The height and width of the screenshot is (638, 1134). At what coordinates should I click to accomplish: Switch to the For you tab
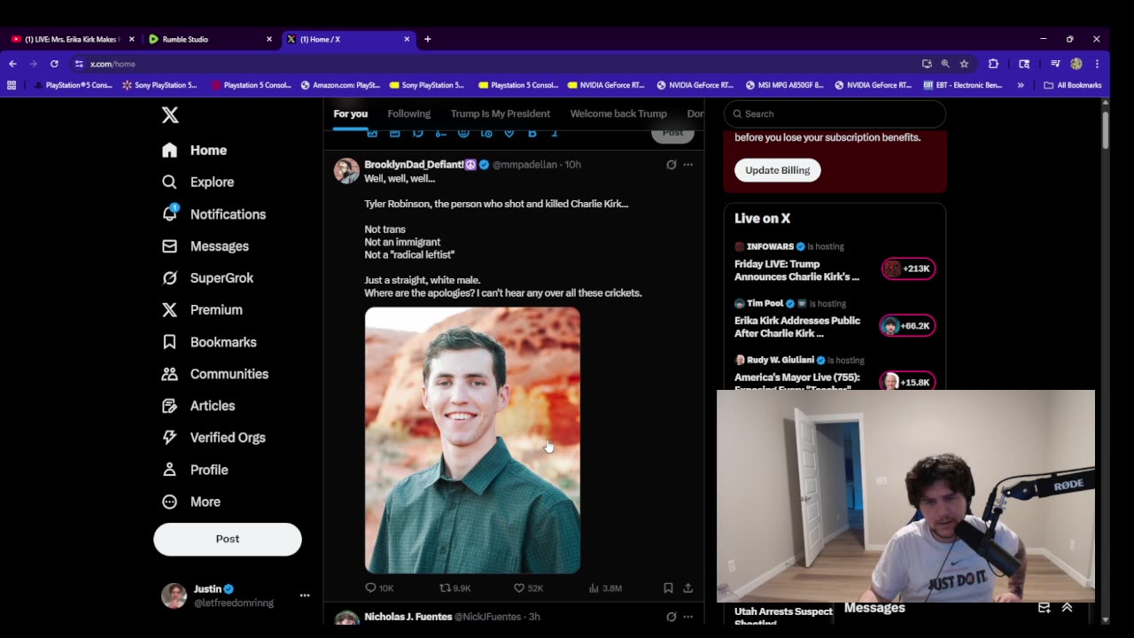tap(350, 113)
